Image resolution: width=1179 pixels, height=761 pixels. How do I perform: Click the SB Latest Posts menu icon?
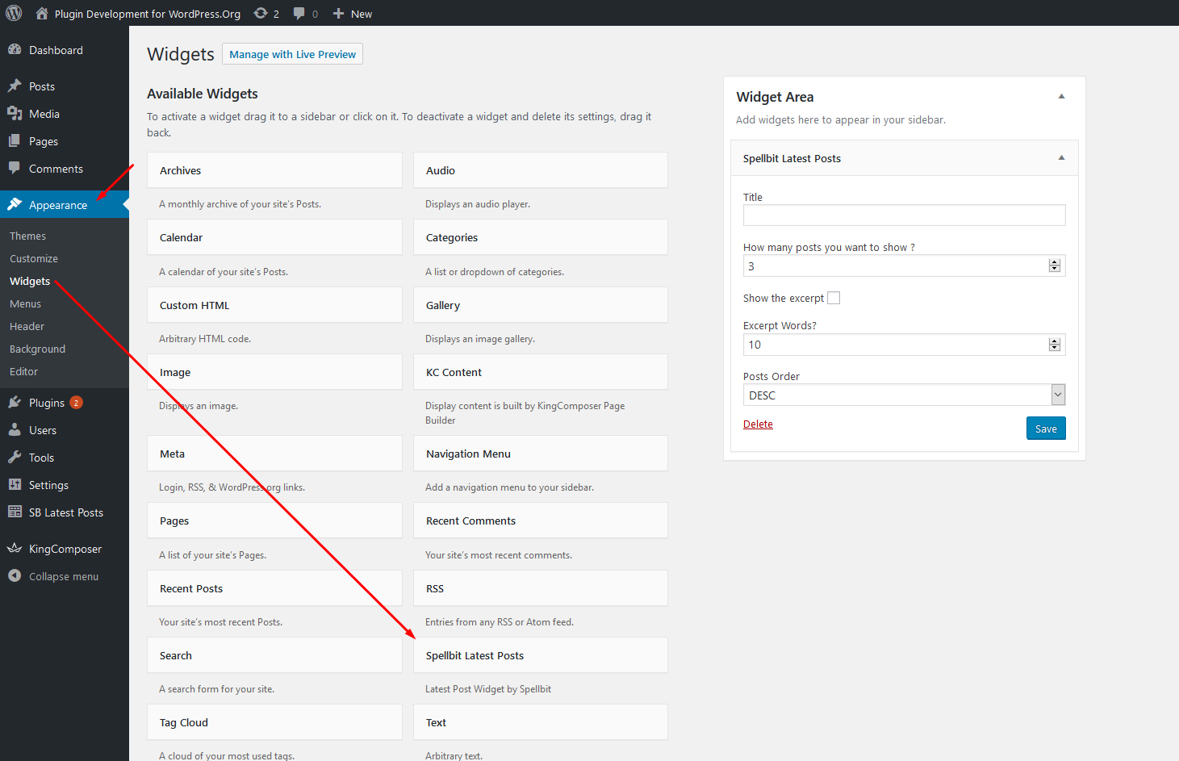(15, 512)
